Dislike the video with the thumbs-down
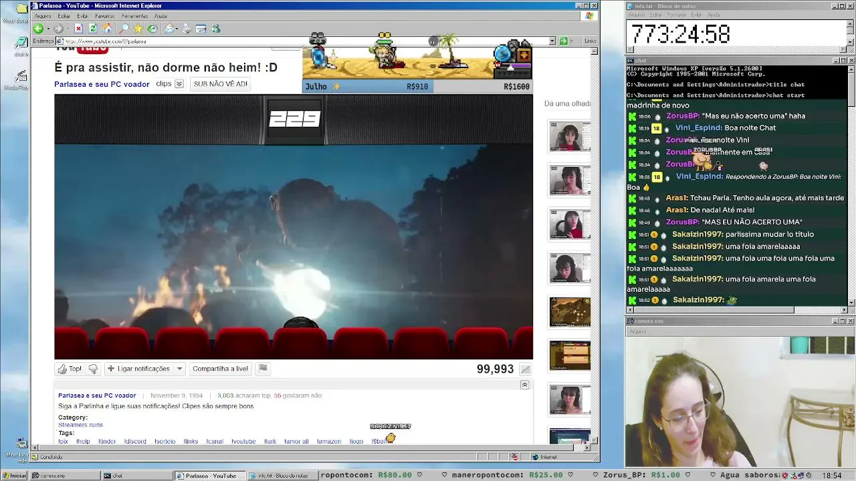This screenshot has width=856, height=481. pyautogui.click(x=93, y=369)
